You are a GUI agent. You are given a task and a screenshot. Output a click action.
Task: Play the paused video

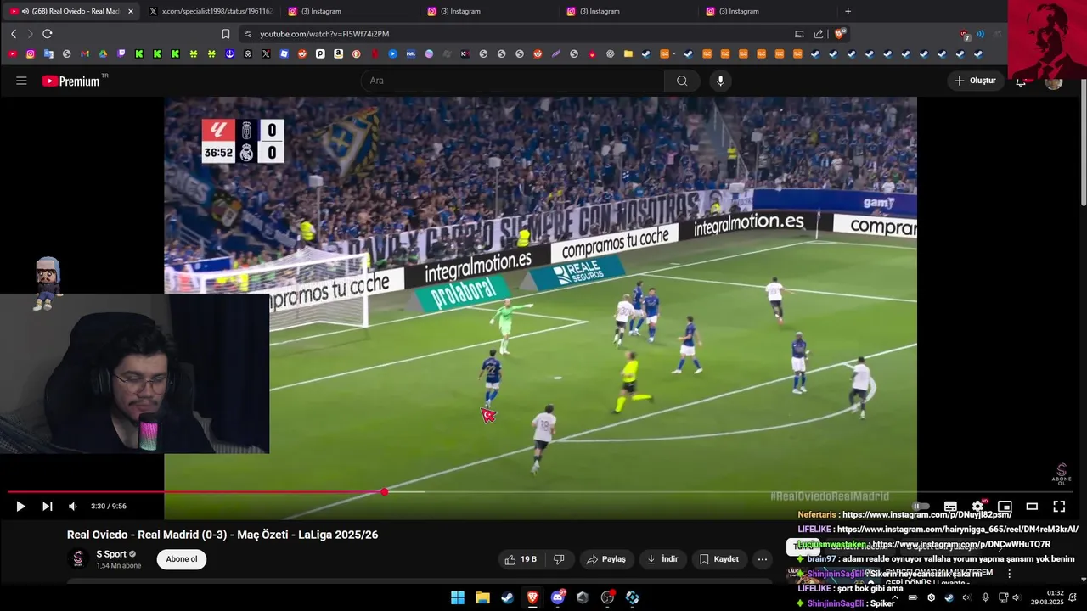click(x=20, y=507)
